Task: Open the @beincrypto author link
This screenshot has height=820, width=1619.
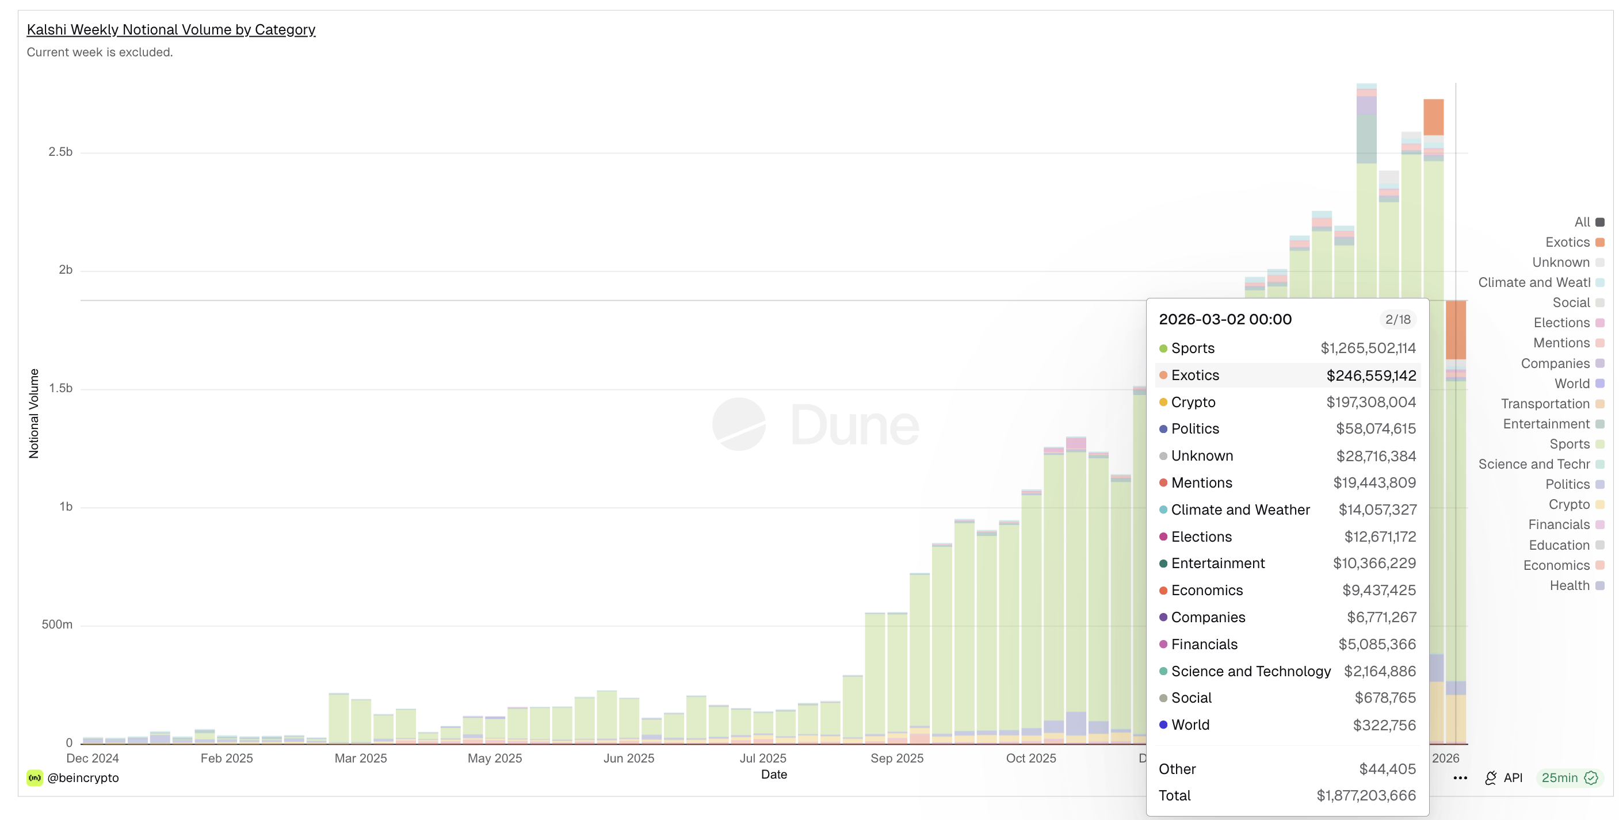Action: pos(83,778)
